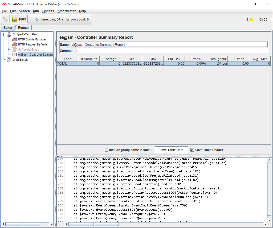
Task: Expand the Softpedia Group tree node
Action: coord(9,49)
